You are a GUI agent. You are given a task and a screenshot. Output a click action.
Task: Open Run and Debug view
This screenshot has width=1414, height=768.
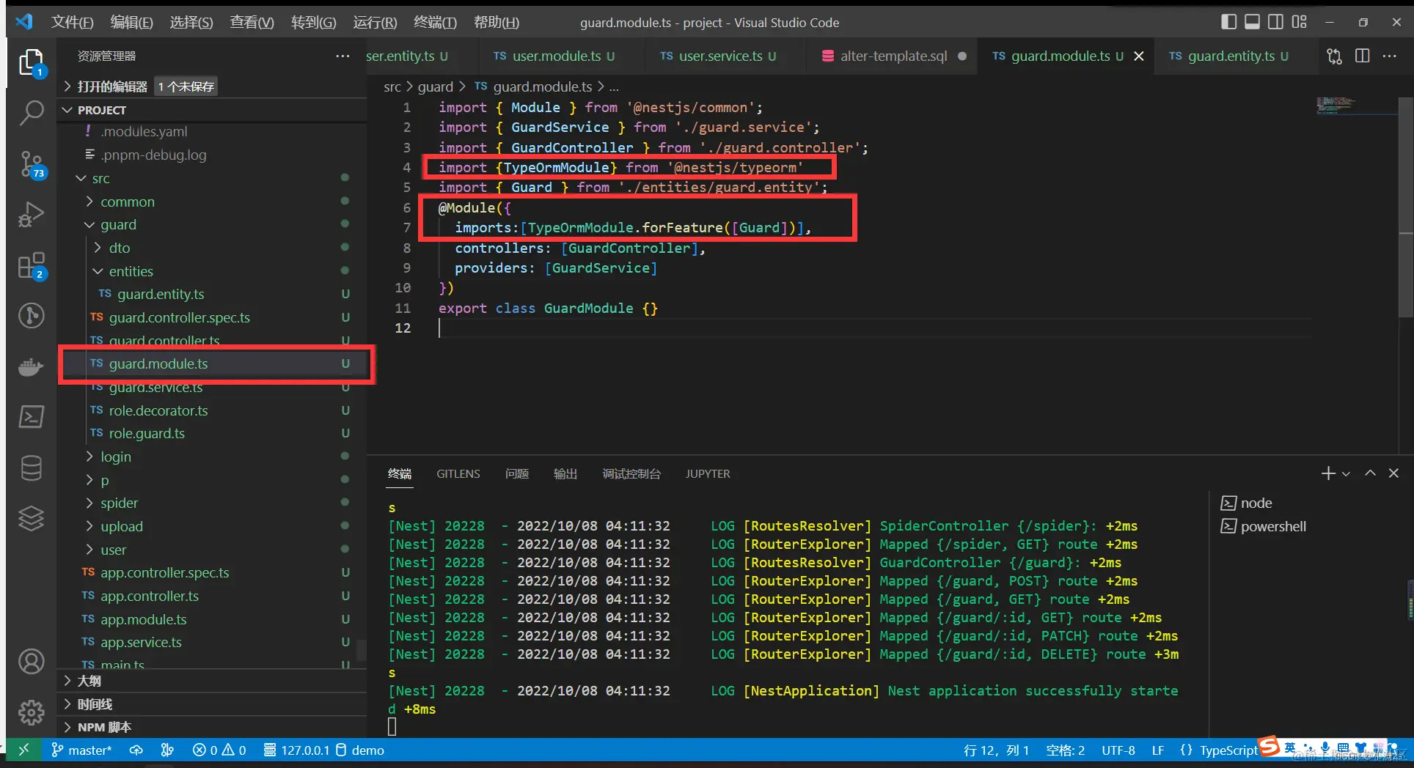tap(32, 214)
